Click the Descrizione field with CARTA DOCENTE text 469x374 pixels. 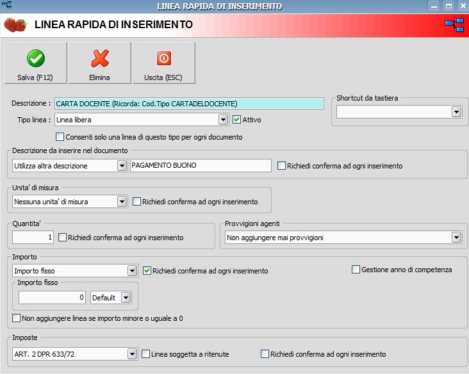coord(189,104)
